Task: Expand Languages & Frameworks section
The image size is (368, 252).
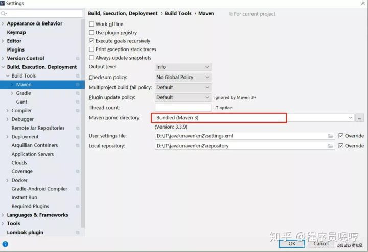Action: (x=3, y=215)
